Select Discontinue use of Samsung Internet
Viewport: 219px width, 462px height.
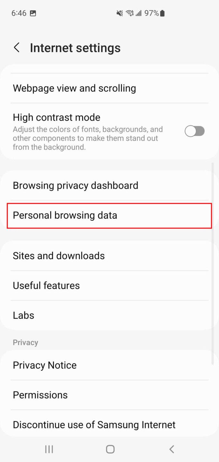pyautogui.click(x=94, y=424)
